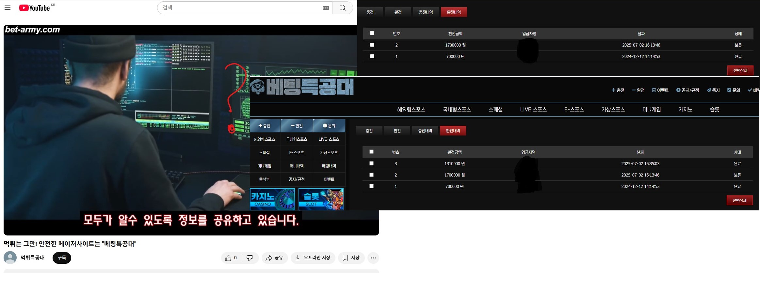Open 국내형스포츠 in the left grid menu

click(297, 139)
